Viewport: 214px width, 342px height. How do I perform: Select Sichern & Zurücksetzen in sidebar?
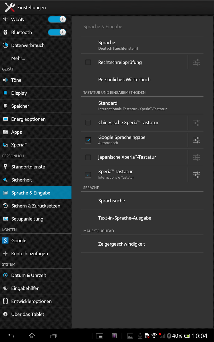(x=36, y=206)
